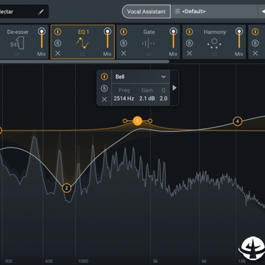
Task: Select the Gate module title
Action: coord(149,32)
